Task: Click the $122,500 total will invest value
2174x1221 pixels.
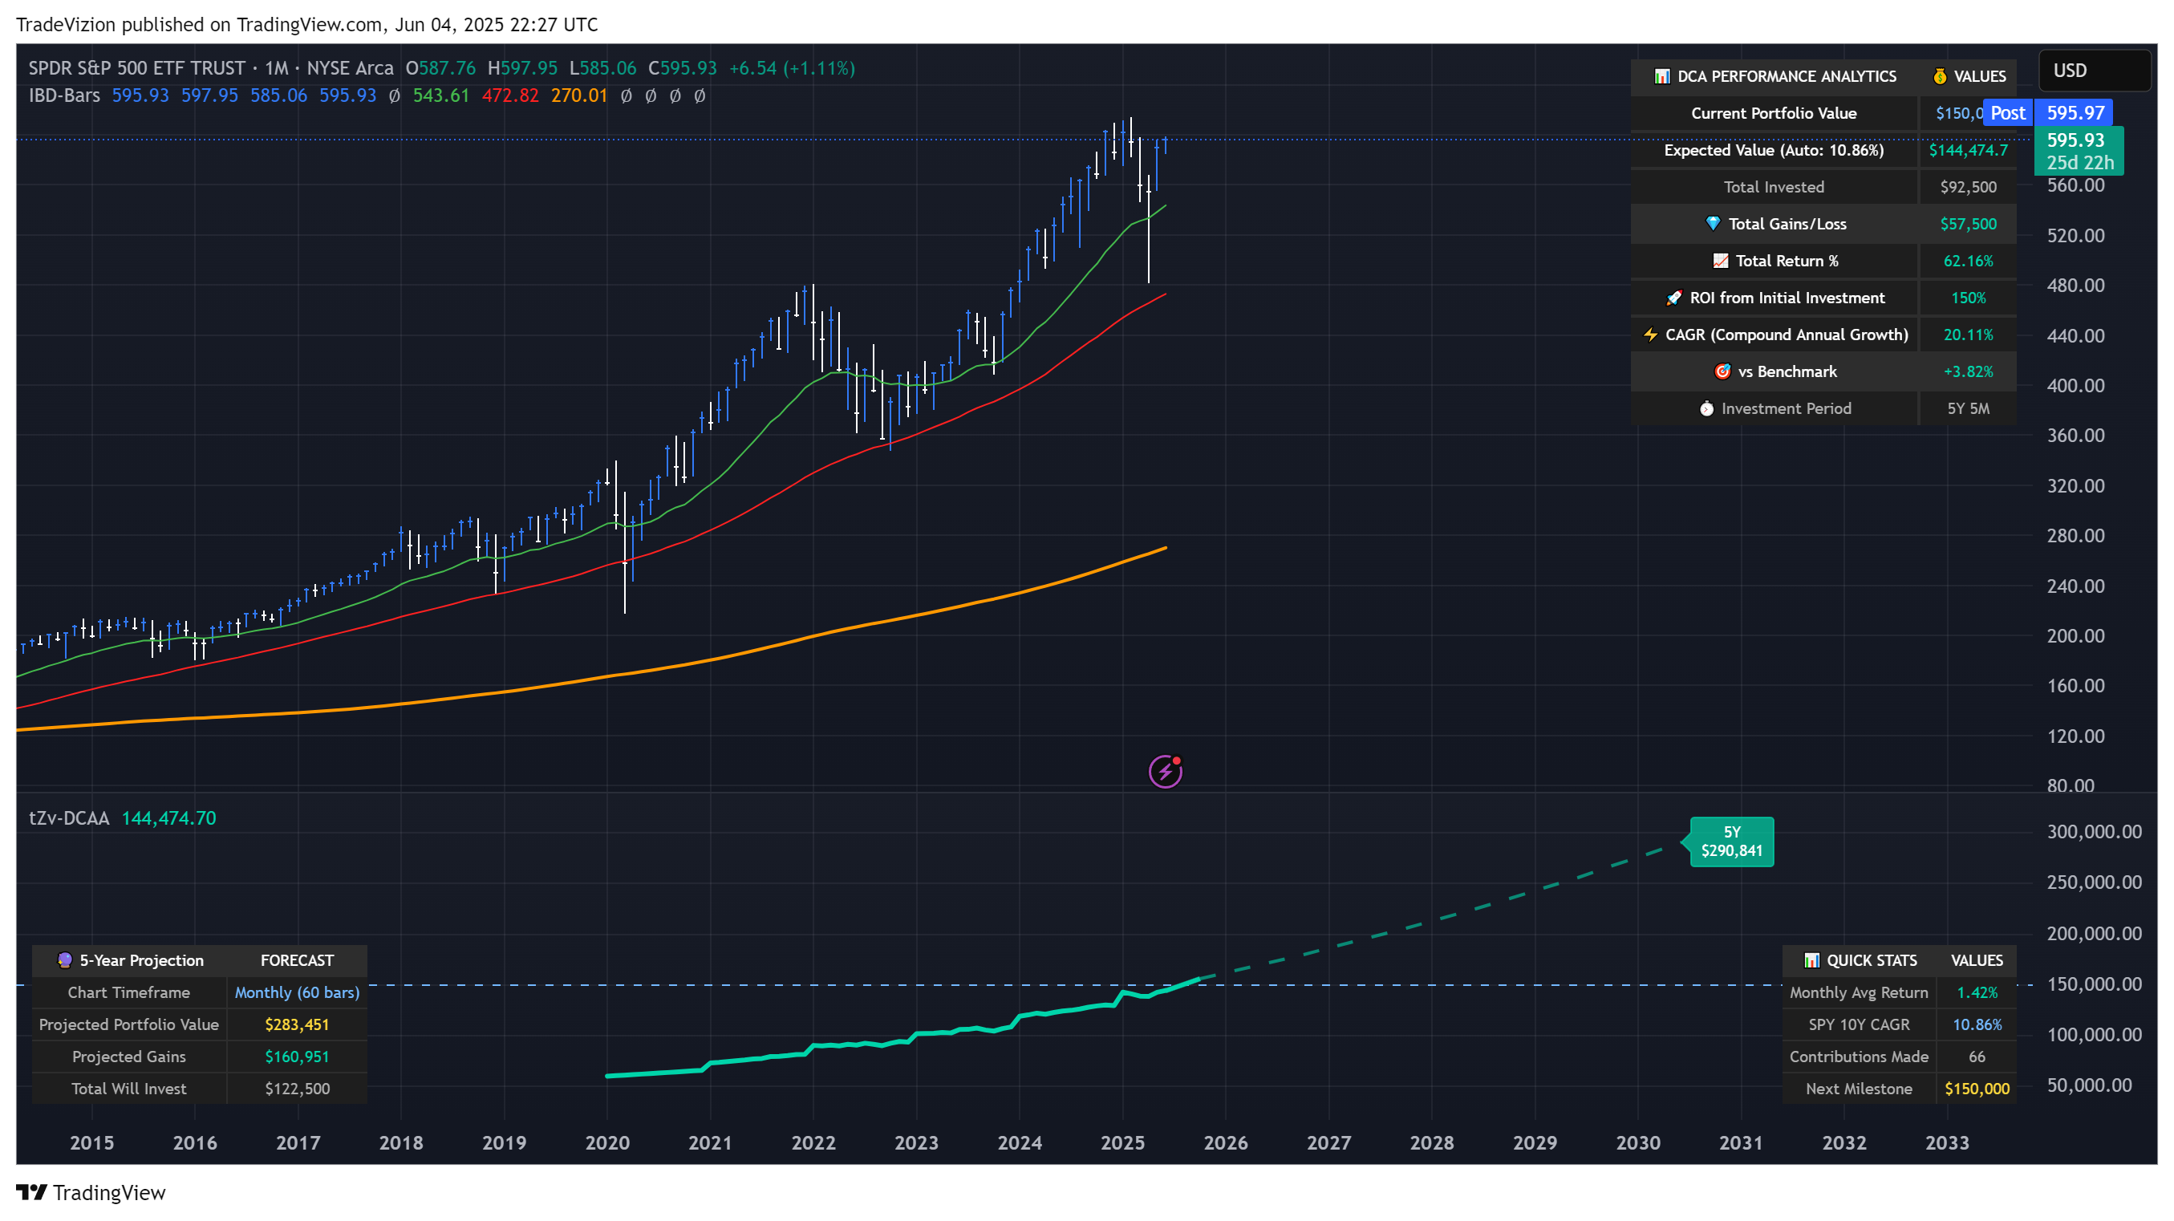Action: tap(297, 1089)
